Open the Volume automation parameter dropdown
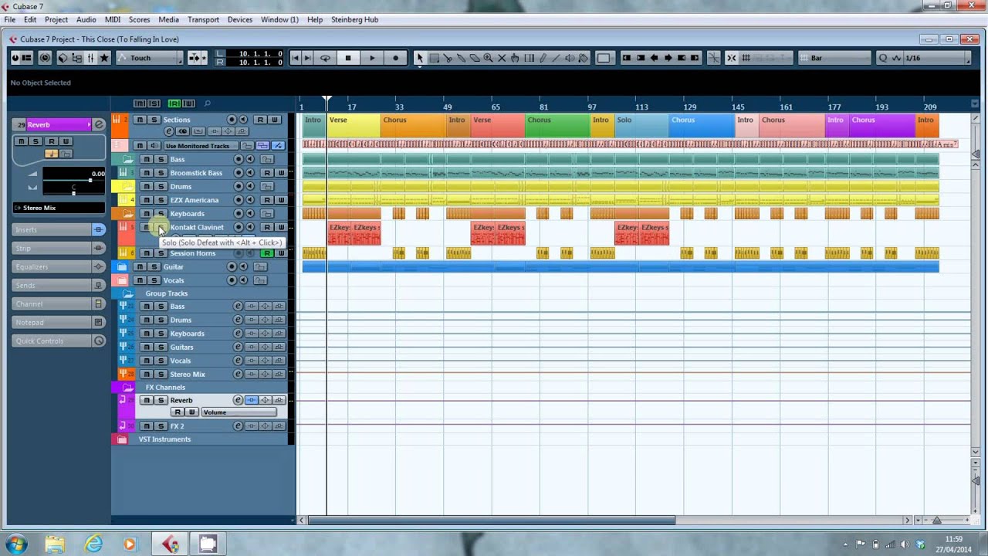 (x=239, y=412)
